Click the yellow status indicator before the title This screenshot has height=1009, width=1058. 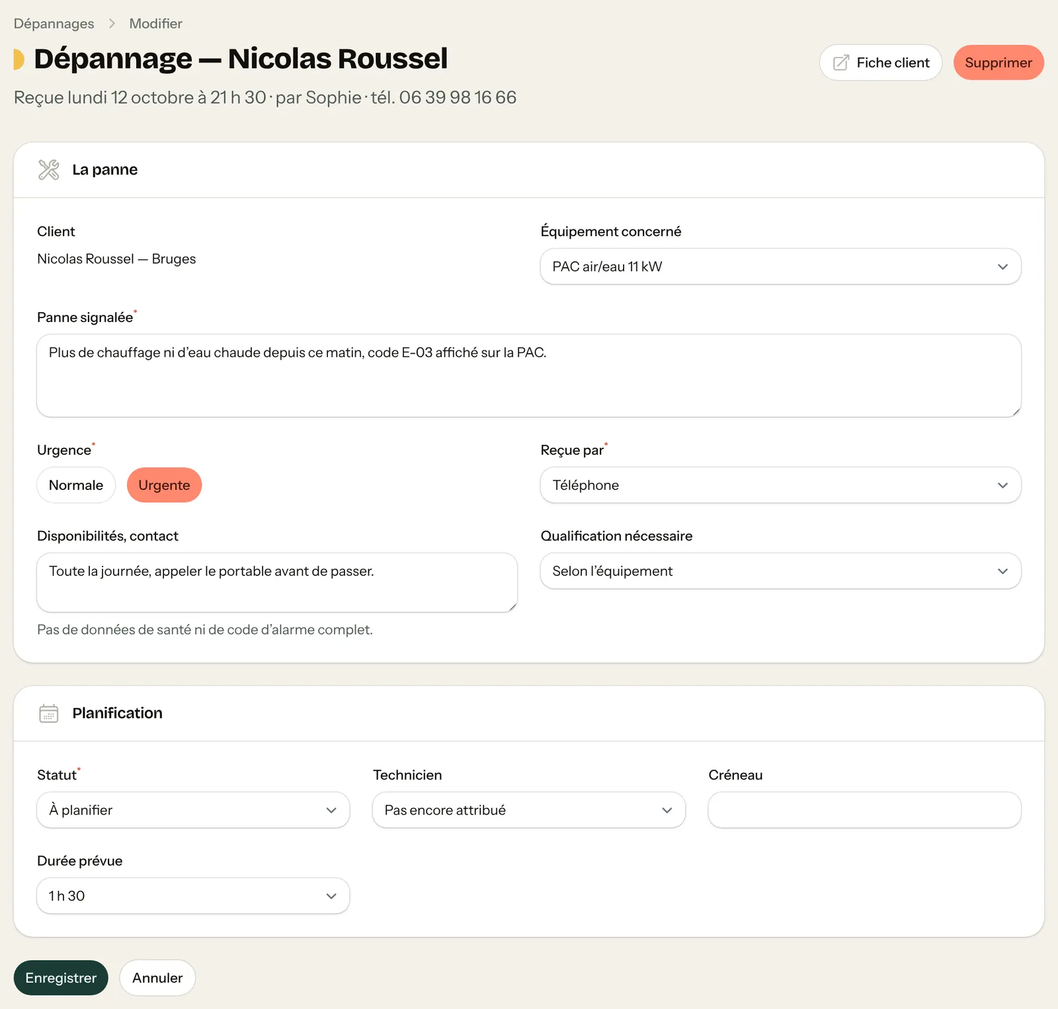pos(19,59)
